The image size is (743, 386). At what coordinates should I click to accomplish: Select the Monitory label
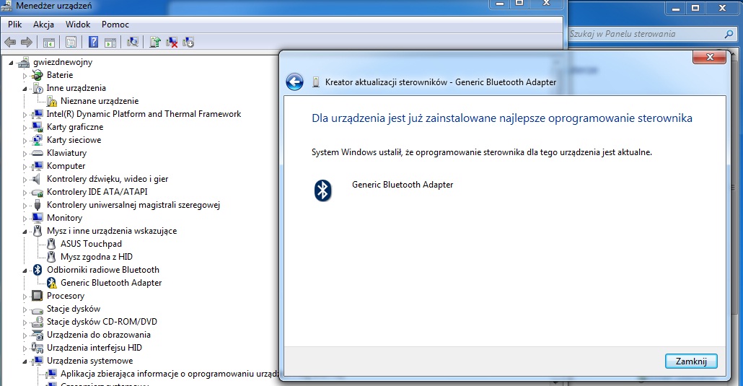(x=64, y=218)
